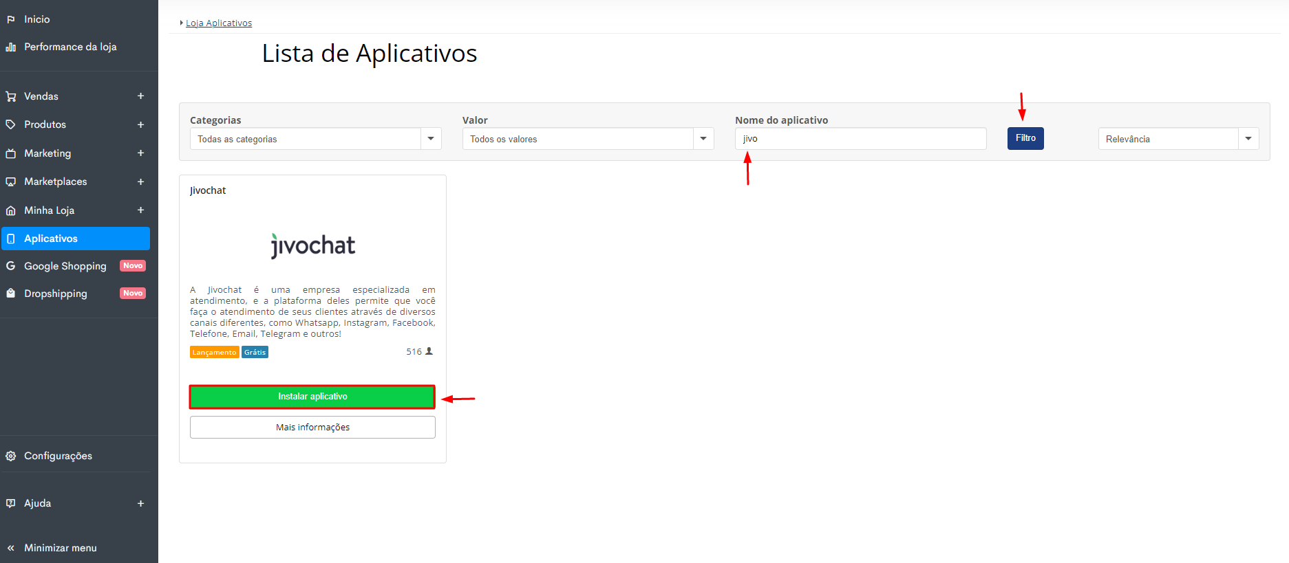Click the Produtos tag icon
This screenshot has height=563, width=1289.
tap(11, 124)
